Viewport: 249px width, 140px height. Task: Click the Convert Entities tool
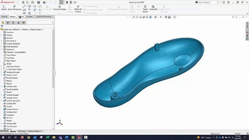pyautogui.click(x=60, y=8)
